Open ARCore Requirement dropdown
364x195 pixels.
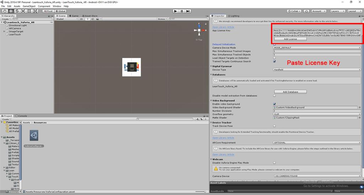click(x=317, y=142)
